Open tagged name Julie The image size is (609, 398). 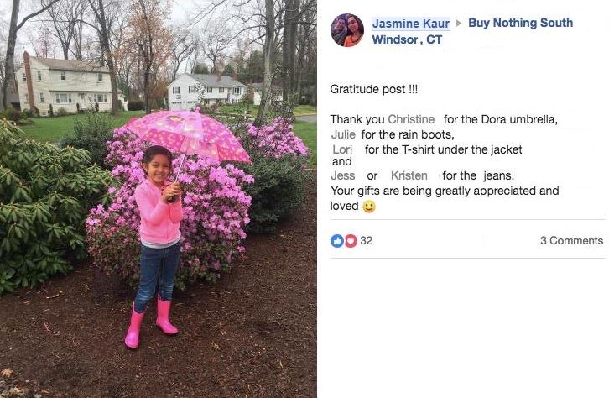(343, 134)
